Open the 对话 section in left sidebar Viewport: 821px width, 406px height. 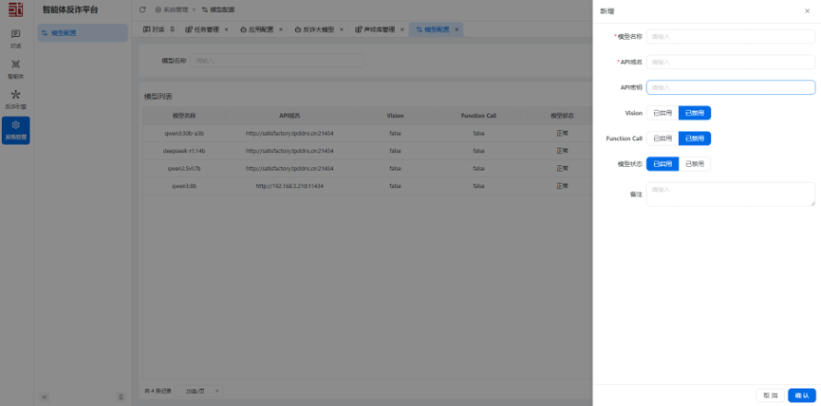[16, 39]
